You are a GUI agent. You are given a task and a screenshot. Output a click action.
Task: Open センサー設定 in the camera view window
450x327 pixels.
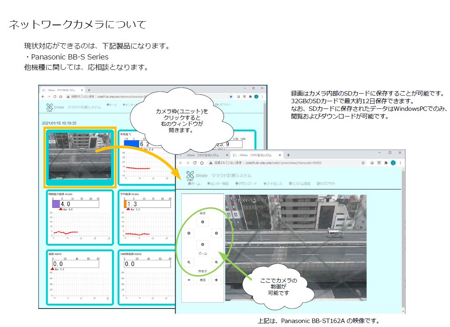tap(218, 184)
